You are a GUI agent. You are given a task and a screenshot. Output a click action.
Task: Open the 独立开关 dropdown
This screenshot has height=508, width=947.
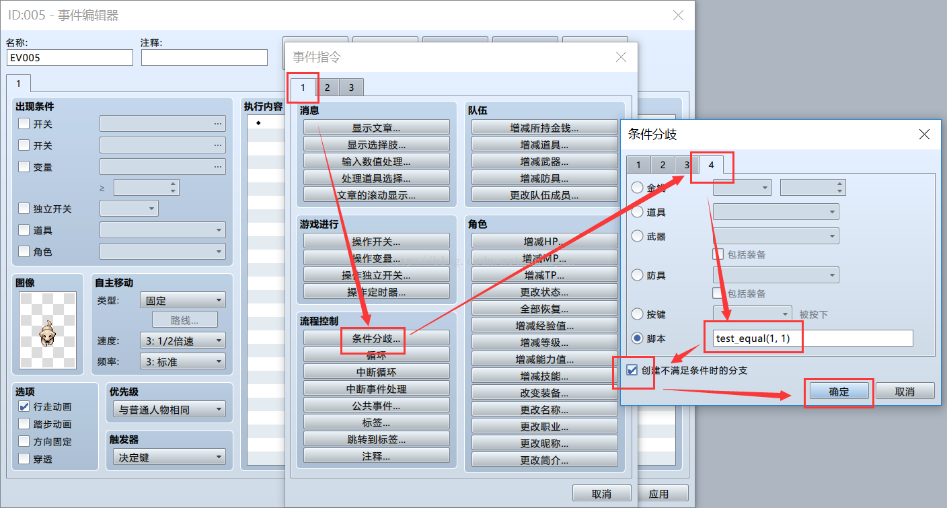(129, 209)
